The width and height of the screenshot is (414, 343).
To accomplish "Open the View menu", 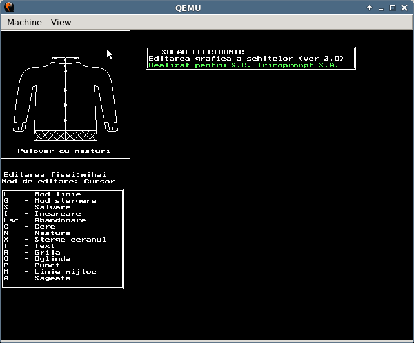I will [x=61, y=22].
